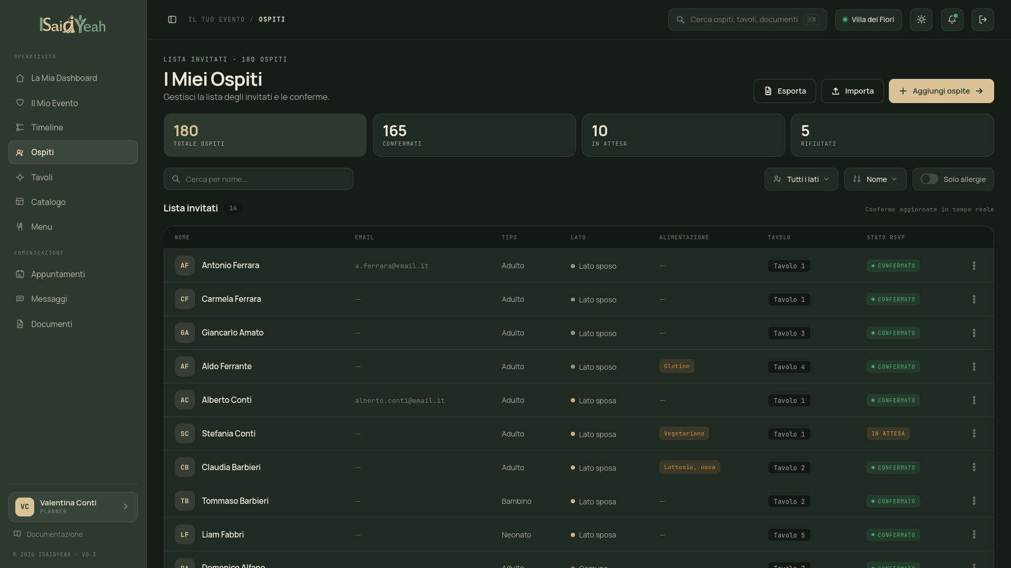The height and width of the screenshot is (568, 1011).
Task: Click the SC avatar for Stefania Conti
Action: [x=185, y=434]
